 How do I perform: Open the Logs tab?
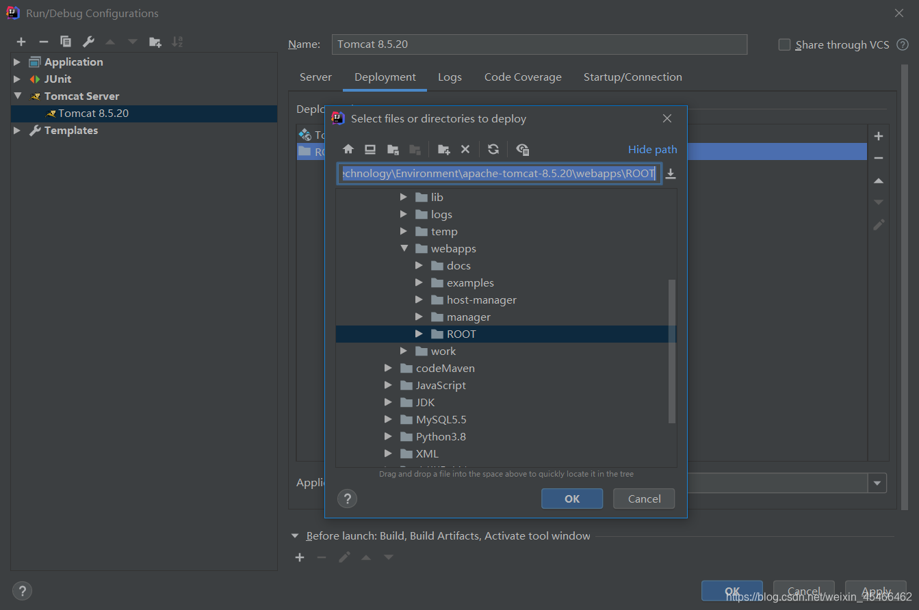(x=450, y=77)
